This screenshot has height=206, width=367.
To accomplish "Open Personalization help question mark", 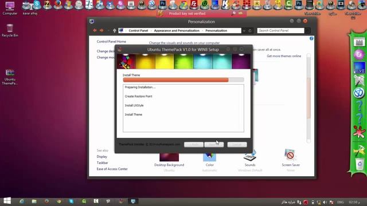I will point(311,38).
